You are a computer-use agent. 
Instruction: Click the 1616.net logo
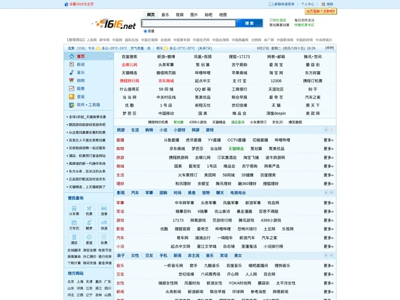(114, 24)
